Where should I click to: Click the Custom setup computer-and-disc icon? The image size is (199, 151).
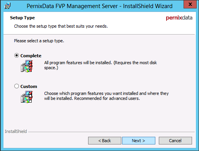27,97
